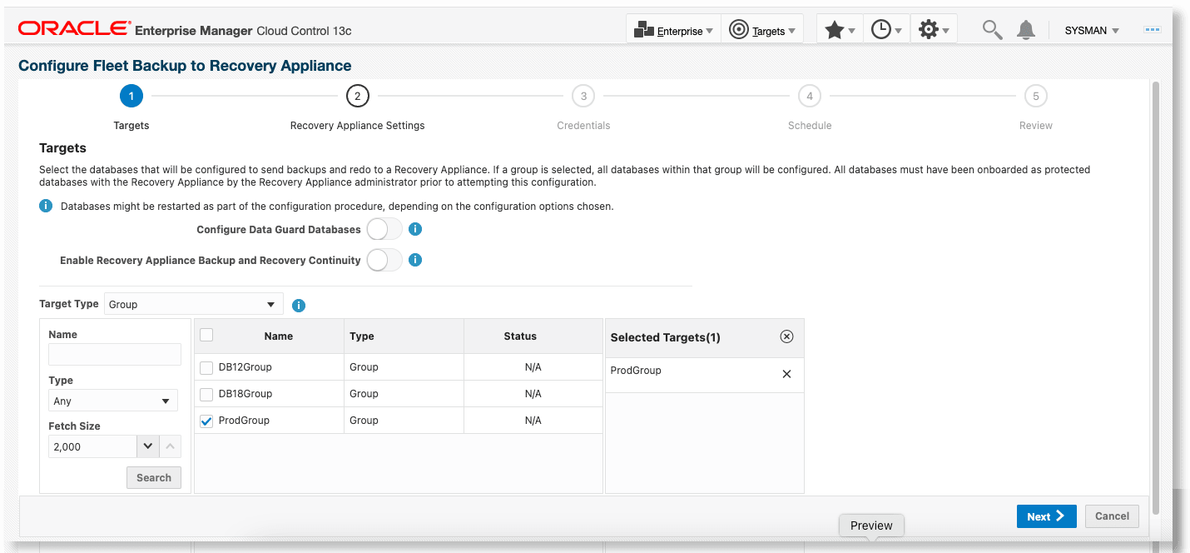This screenshot has height=553, width=1190.
Task: Open the Type filter dropdown showing Any
Action: (x=165, y=400)
